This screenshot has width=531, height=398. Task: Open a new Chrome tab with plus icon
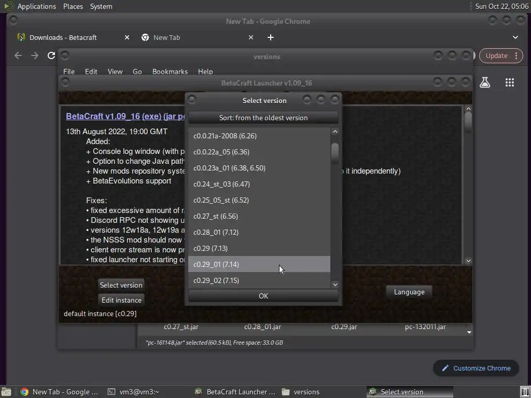270,37
